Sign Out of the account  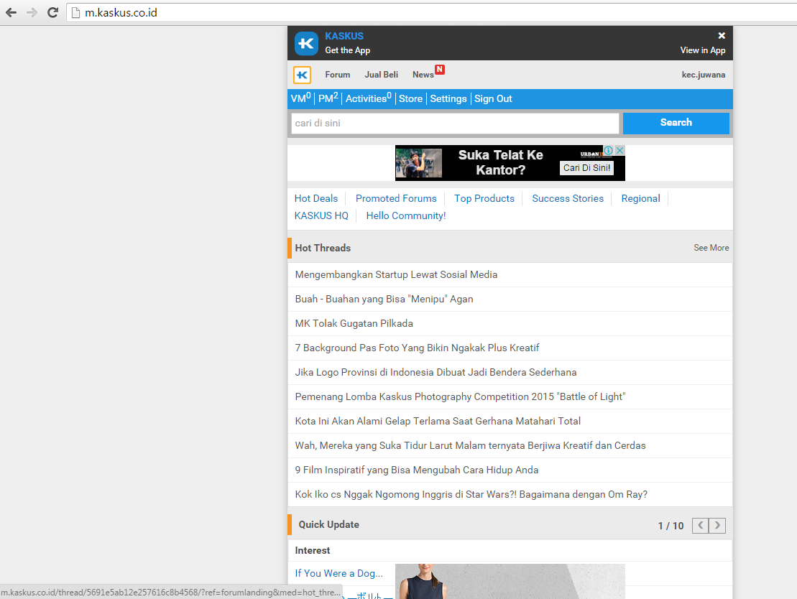point(493,98)
